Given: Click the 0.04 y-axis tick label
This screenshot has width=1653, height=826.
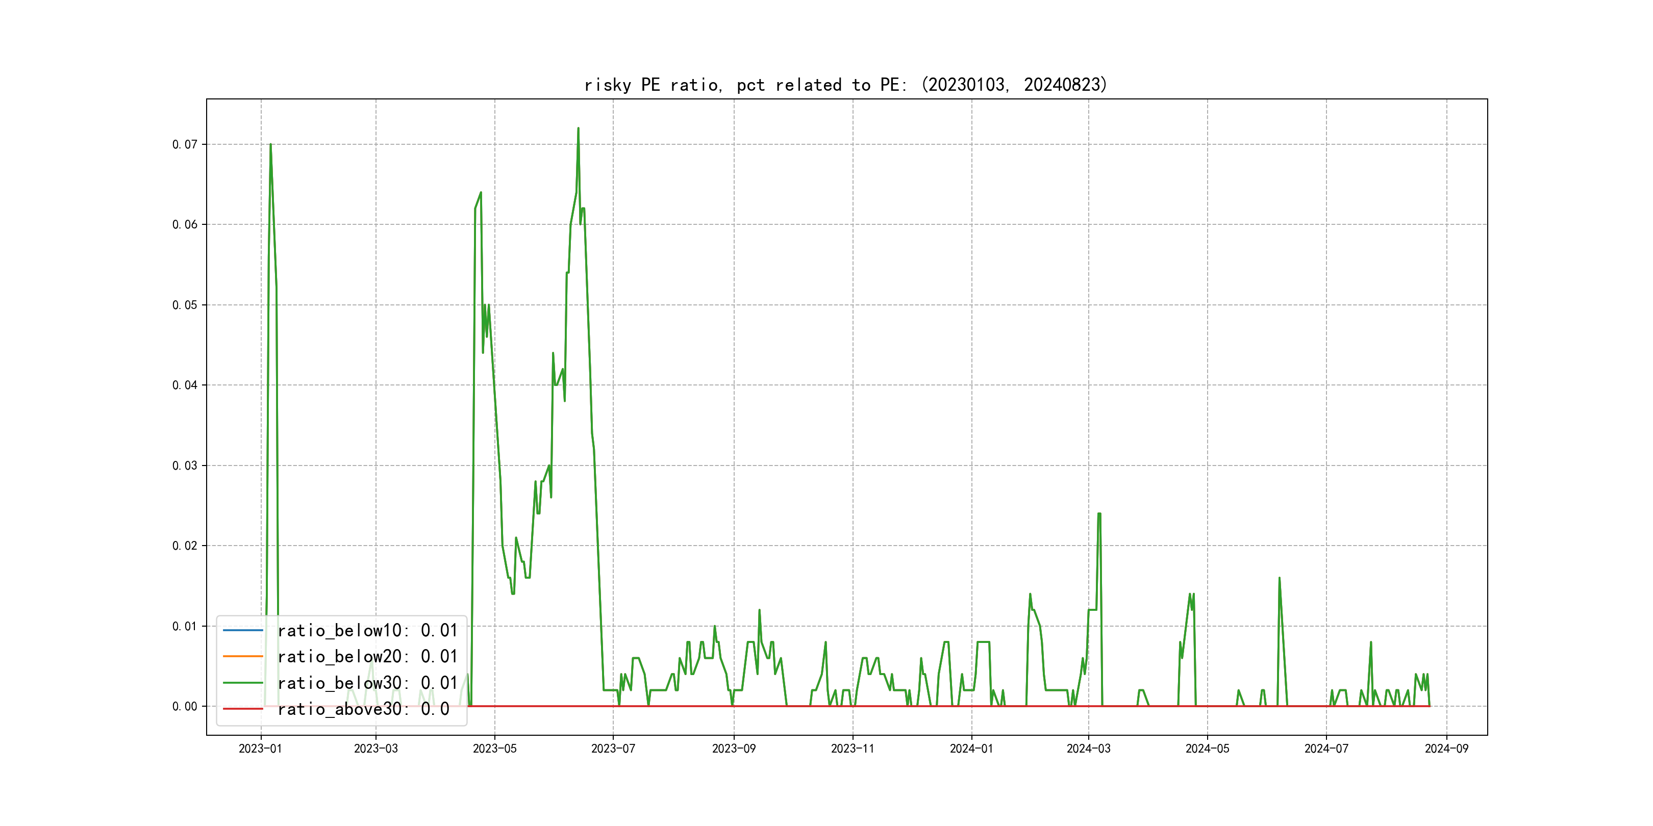Looking at the screenshot, I should click(185, 385).
